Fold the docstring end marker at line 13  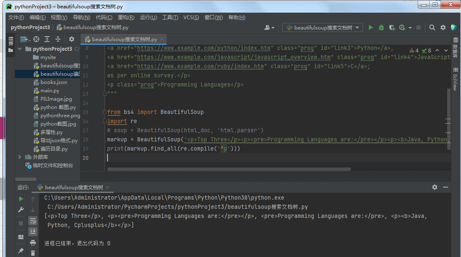pos(105,94)
